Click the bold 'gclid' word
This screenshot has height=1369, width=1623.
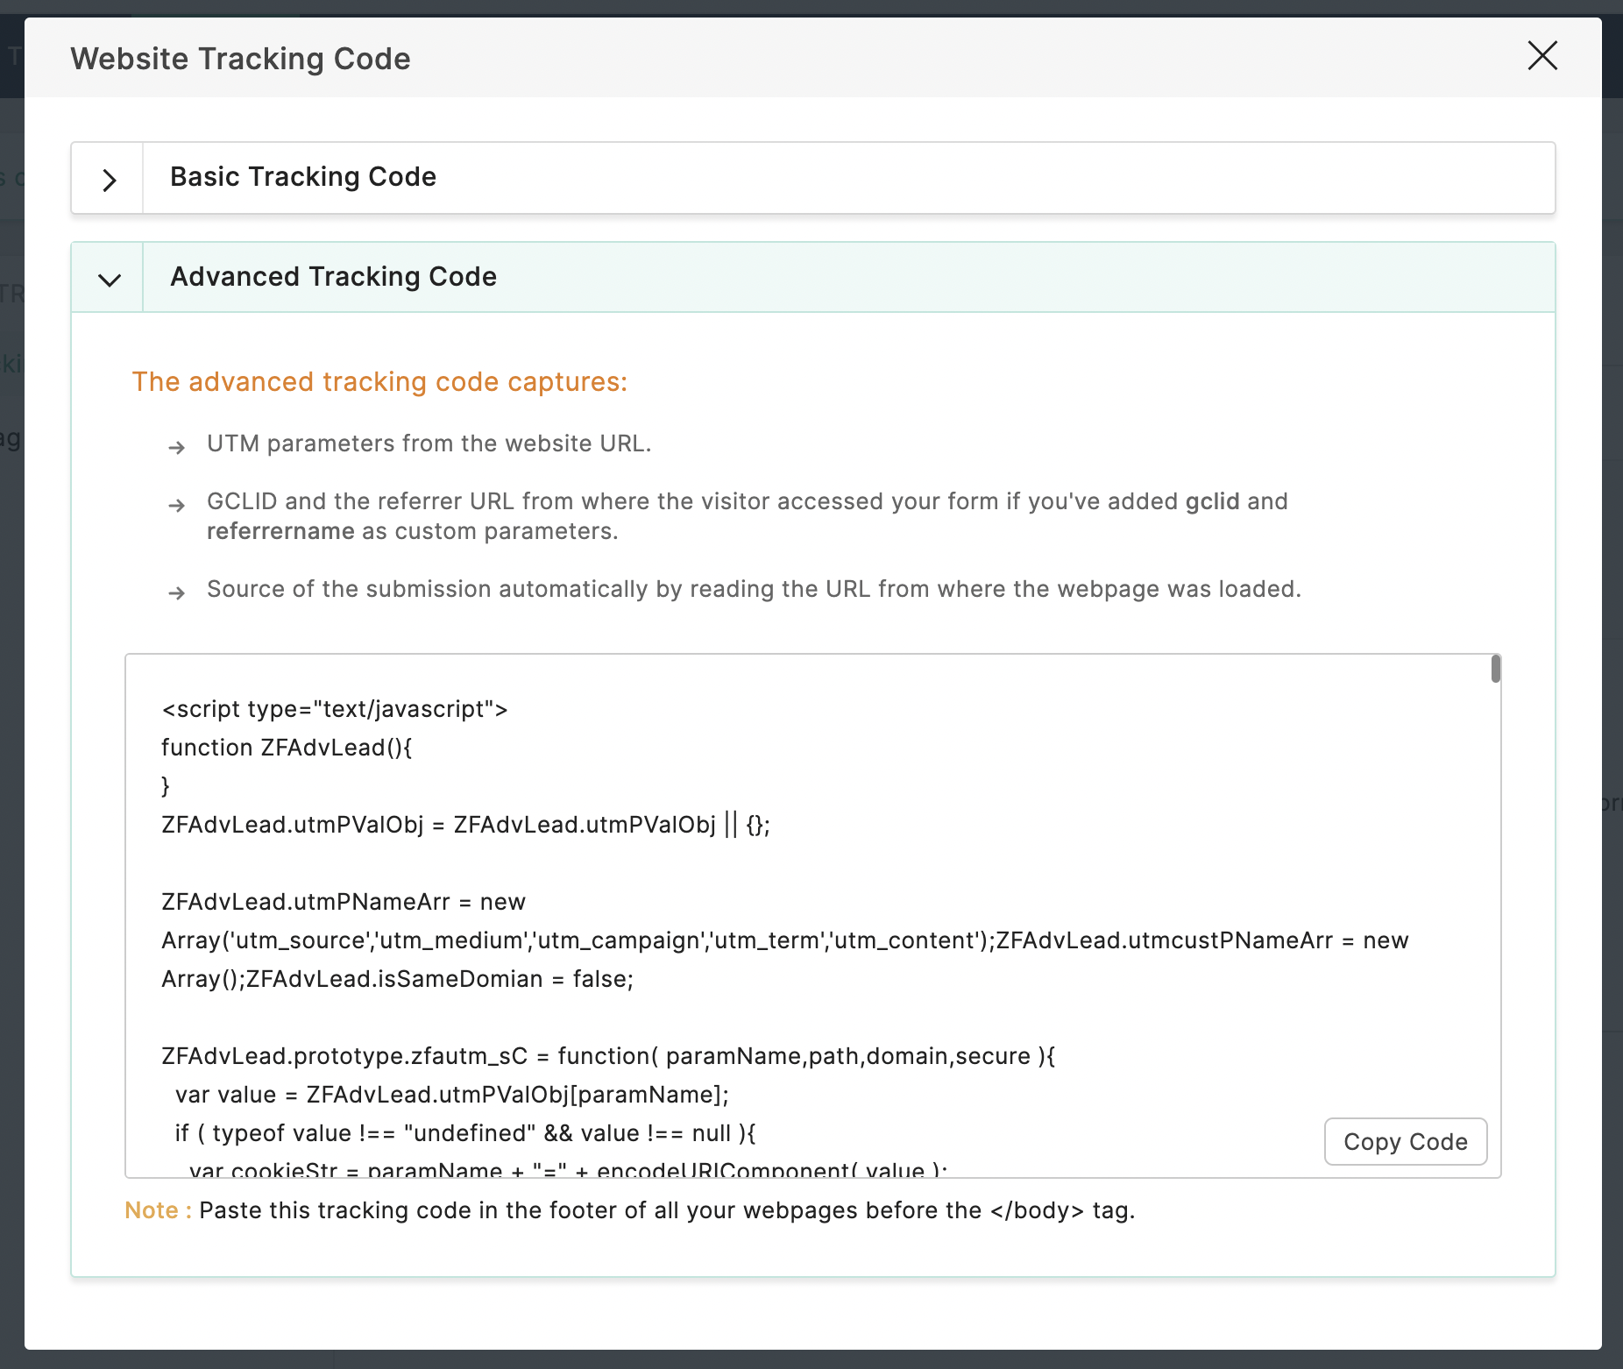click(1212, 501)
